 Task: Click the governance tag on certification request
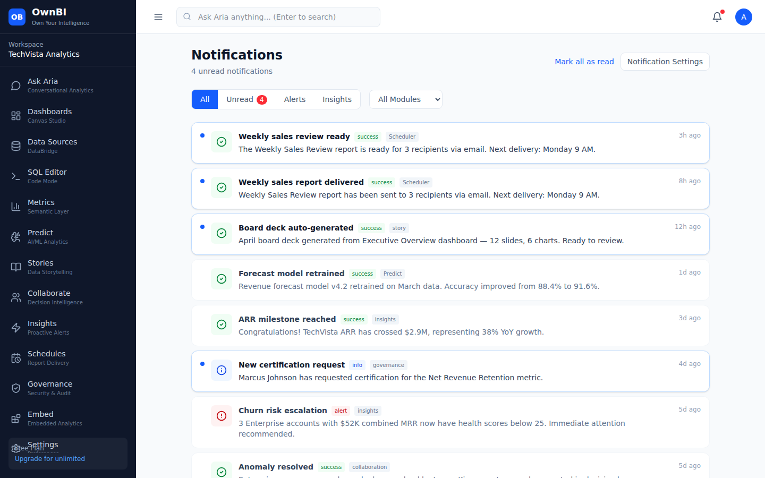[x=388, y=365]
